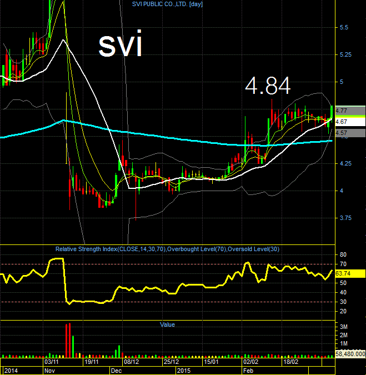Viewport: 366px width, 375px height.
Task: Click the chart title SVI PUBLIC CO.,LTD. [day]
Action: [167, 4]
